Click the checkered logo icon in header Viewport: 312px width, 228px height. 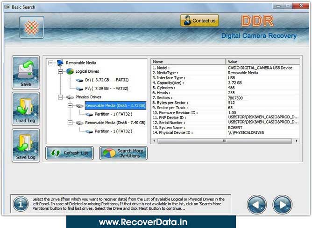click(32, 28)
